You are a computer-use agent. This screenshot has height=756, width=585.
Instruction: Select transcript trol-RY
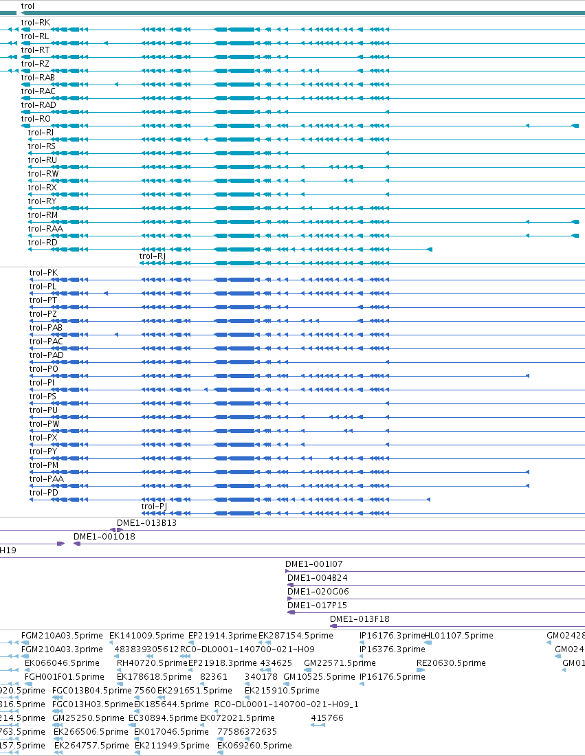point(42,201)
